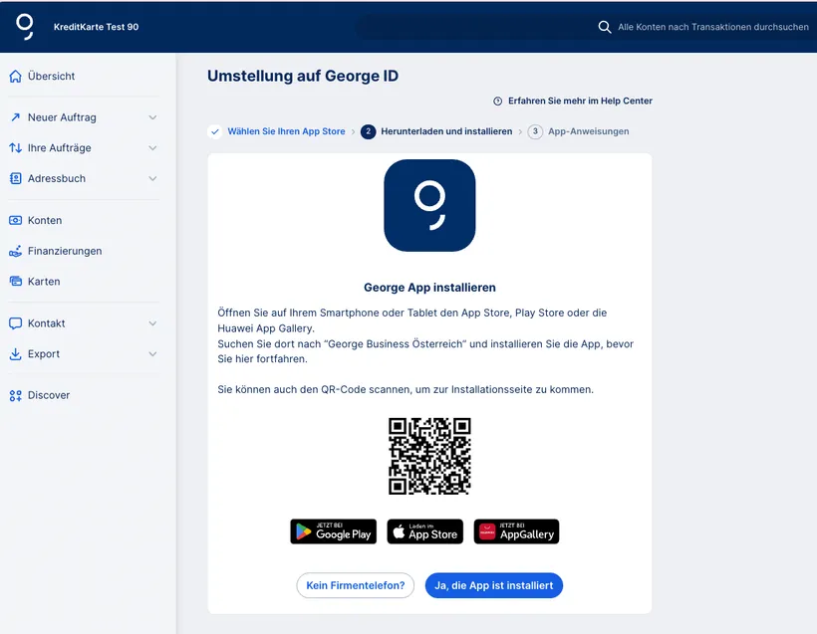The image size is (817, 634).
Task: Go back to step Wählen Sie Ihren App Store
Action: coord(285,131)
